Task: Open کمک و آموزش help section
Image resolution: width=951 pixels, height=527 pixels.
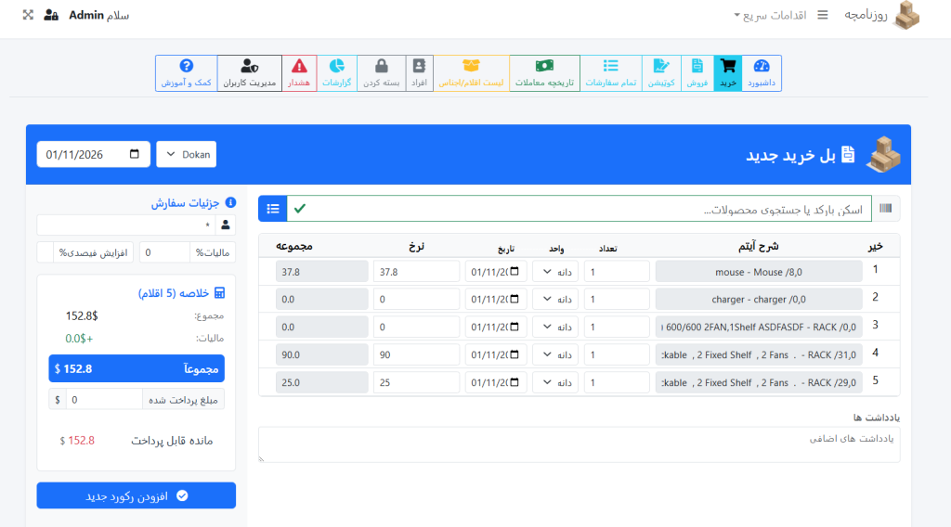Action: tap(186, 73)
